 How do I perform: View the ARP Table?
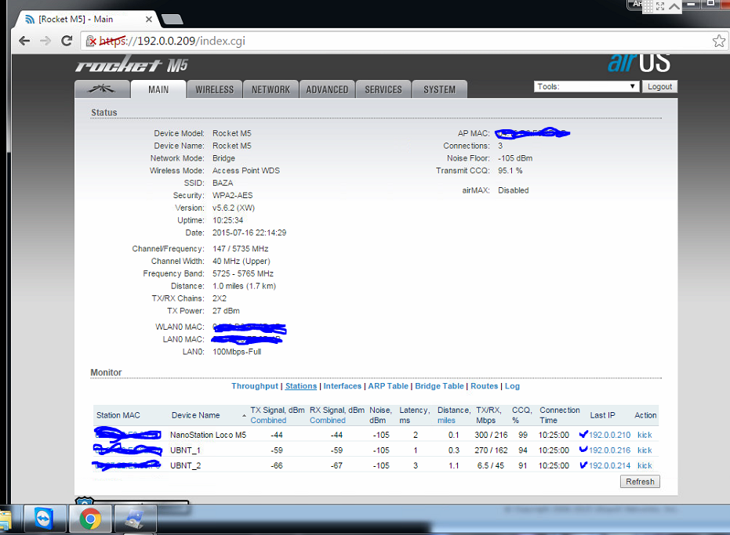point(388,386)
